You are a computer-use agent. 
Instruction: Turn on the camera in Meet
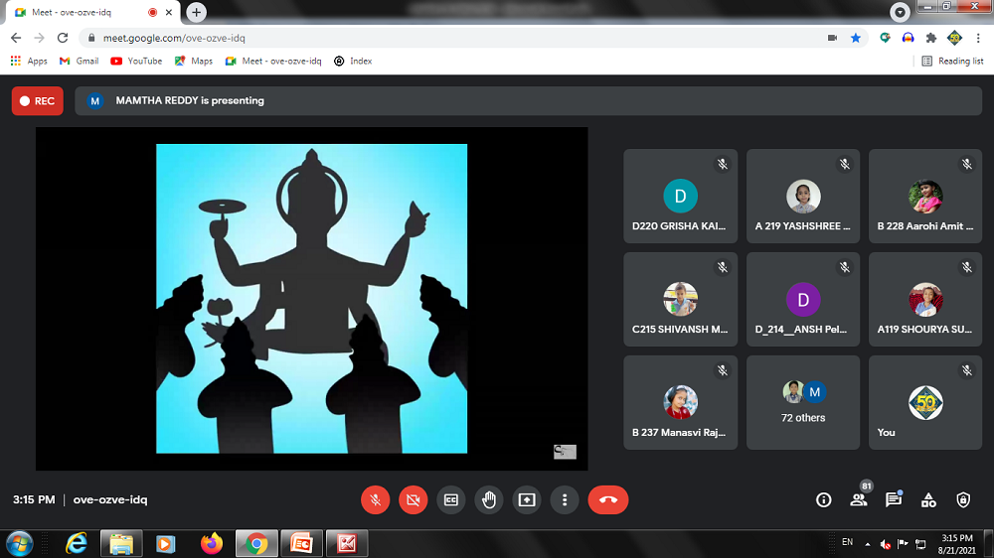[x=413, y=500]
